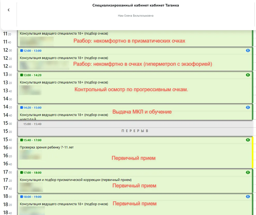The width and height of the screenshot is (256, 215).
Task: Click the blue square marker next to 12:00 - 13:00
Action: tap(21, 50)
